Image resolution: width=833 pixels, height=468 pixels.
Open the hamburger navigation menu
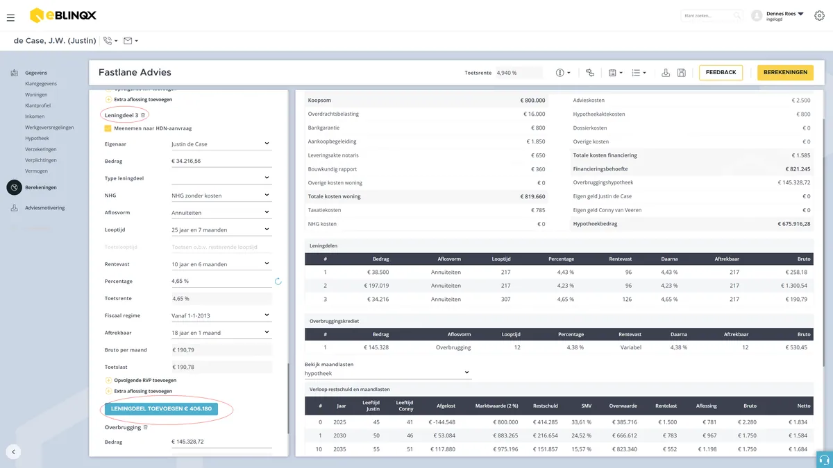tap(10, 17)
